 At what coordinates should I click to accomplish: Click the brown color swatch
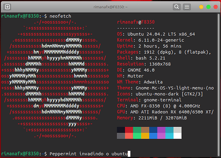145,130
